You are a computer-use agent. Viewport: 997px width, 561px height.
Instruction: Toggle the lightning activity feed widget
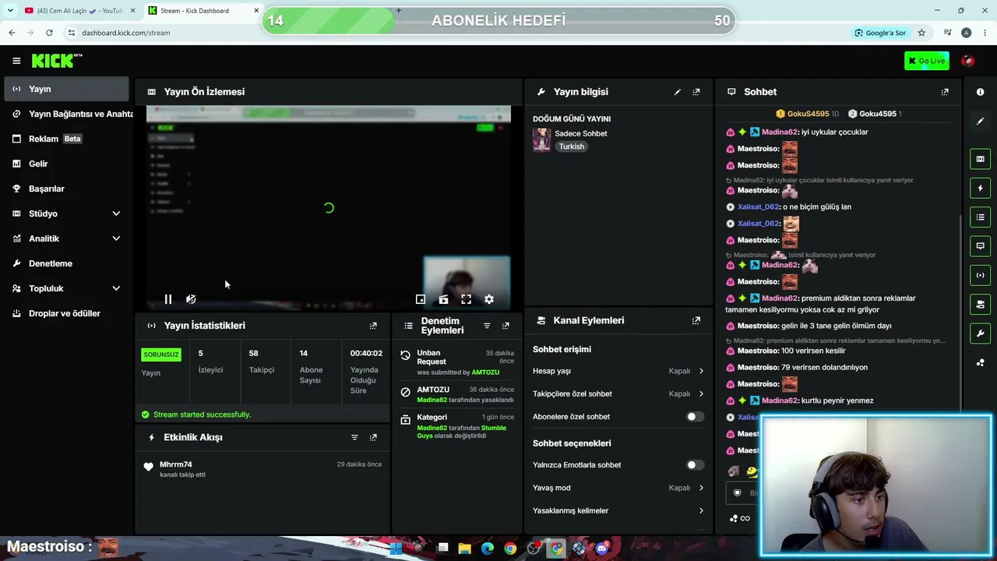pyautogui.click(x=980, y=188)
